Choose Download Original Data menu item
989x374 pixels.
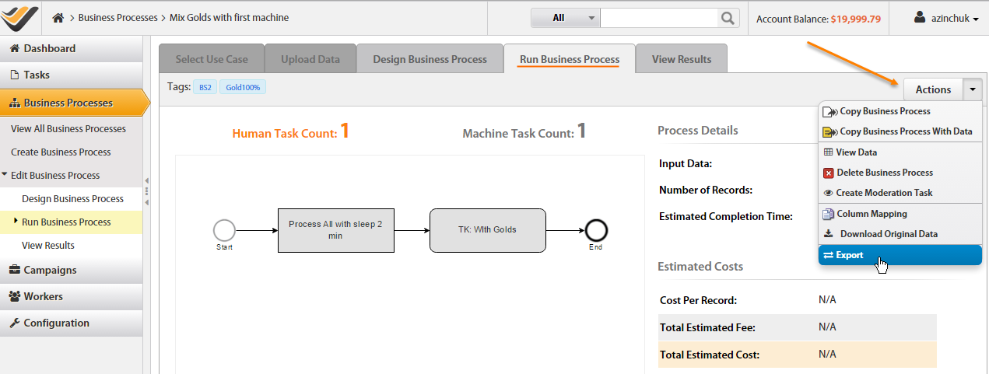(900, 234)
